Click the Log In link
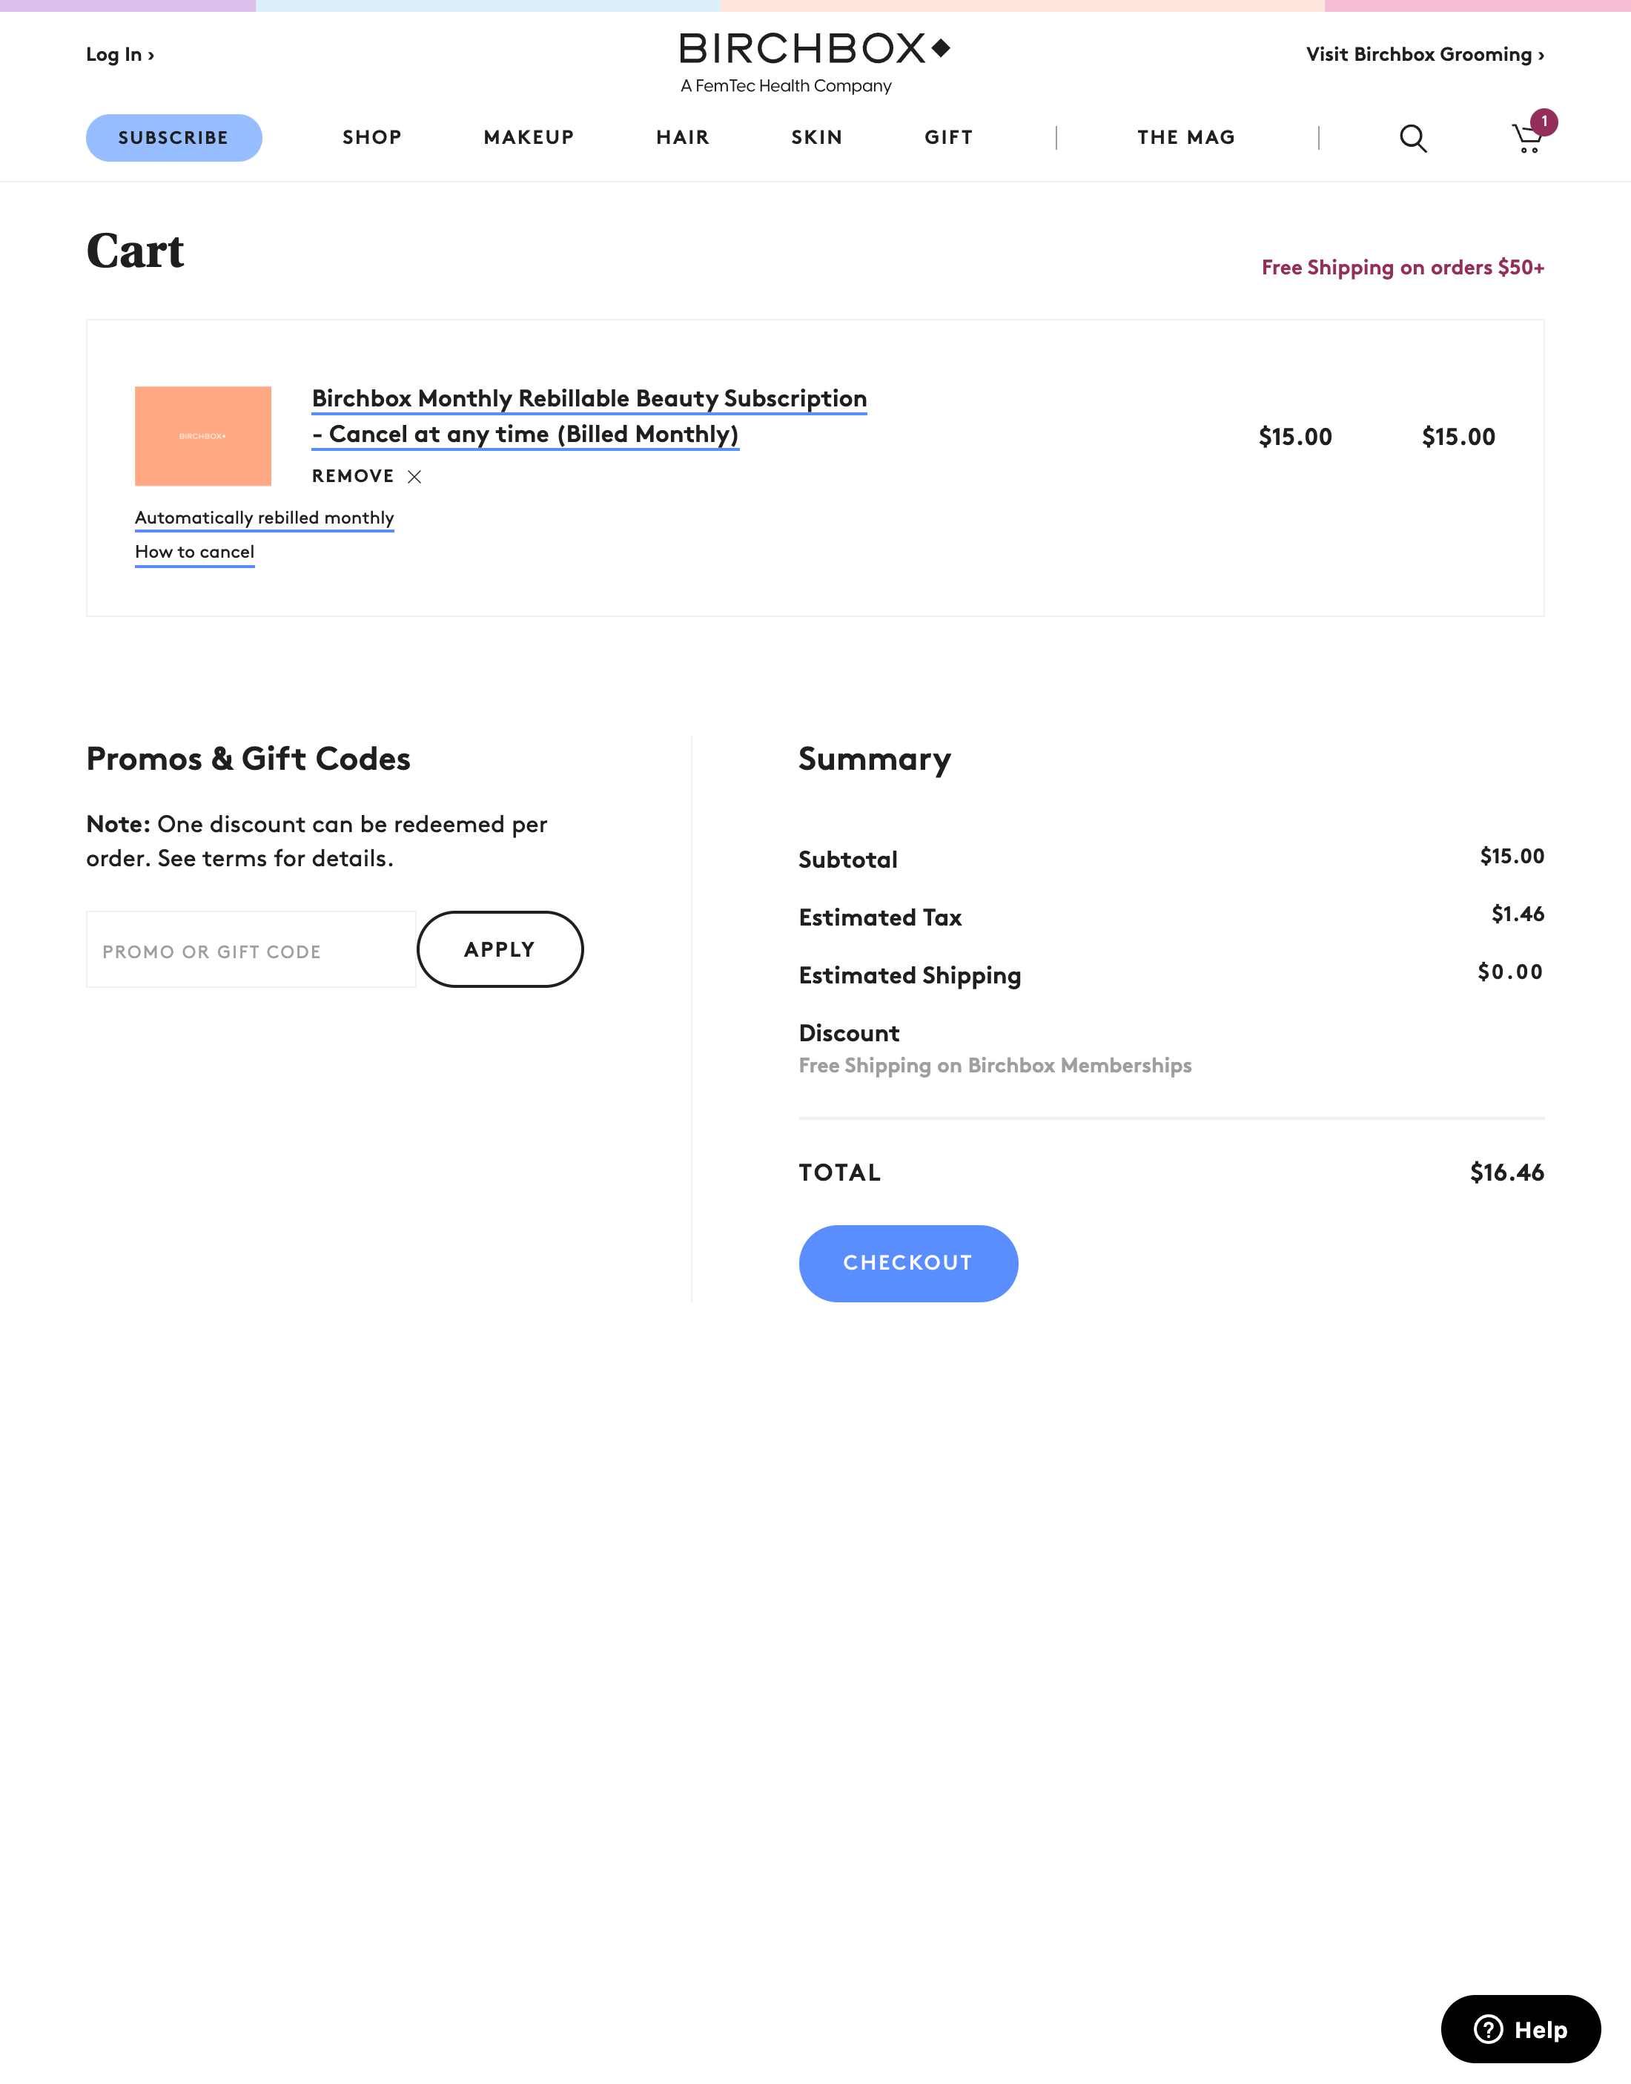This screenshot has height=2084, width=1631. [x=119, y=54]
